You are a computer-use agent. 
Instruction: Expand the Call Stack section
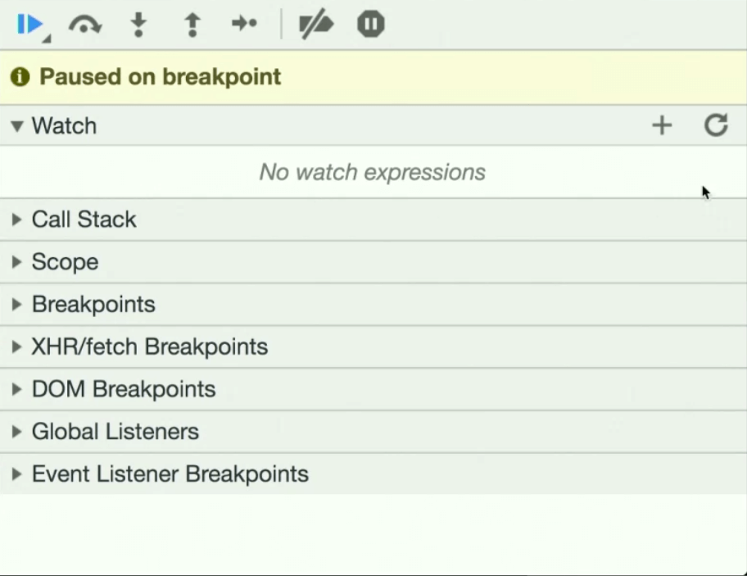pos(373,220)
